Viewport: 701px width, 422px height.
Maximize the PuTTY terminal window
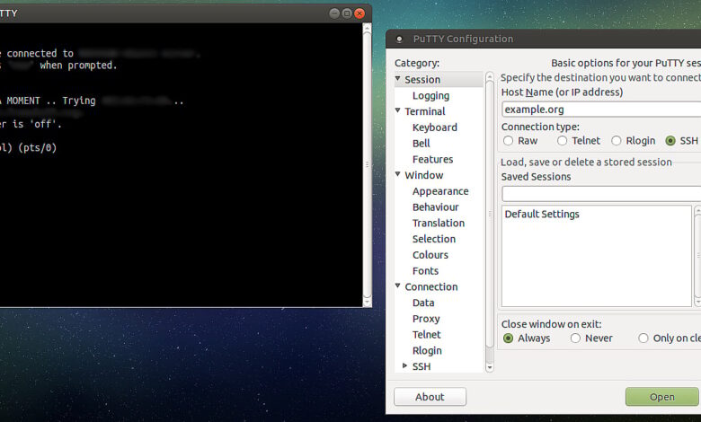coord(347,13)
